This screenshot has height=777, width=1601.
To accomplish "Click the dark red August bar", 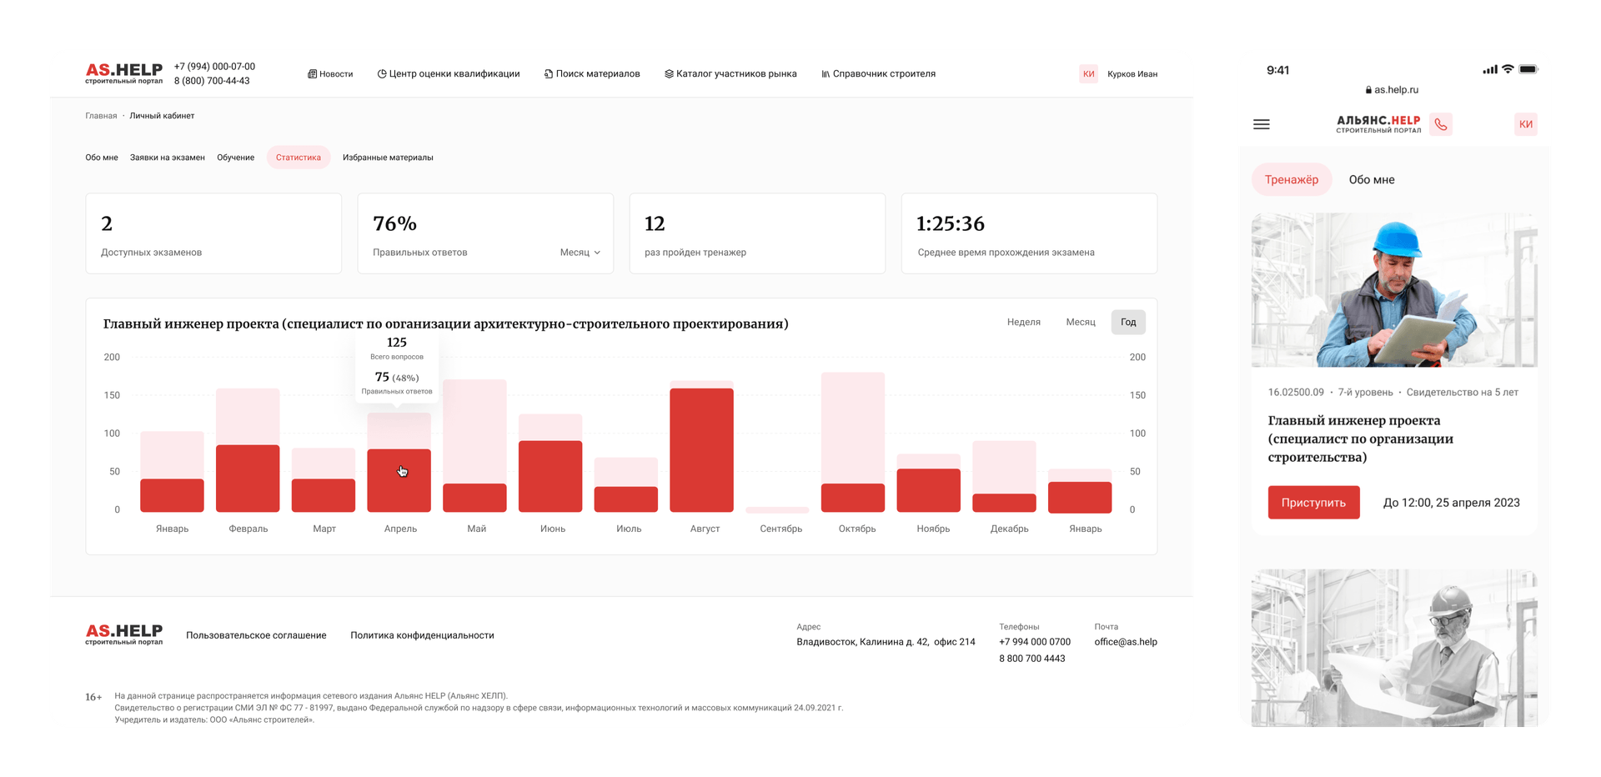I will (x=701, y=450).
